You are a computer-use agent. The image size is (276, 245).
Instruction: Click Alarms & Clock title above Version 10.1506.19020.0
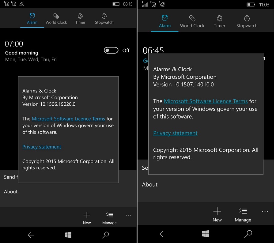[39, 91]
